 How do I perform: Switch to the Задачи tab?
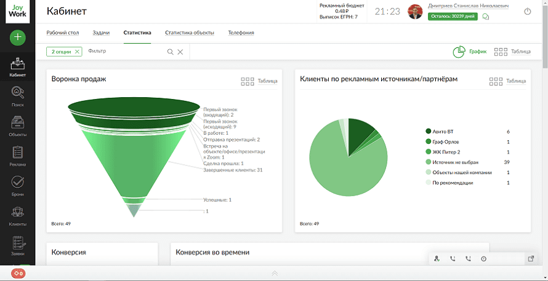click(101, 33)
